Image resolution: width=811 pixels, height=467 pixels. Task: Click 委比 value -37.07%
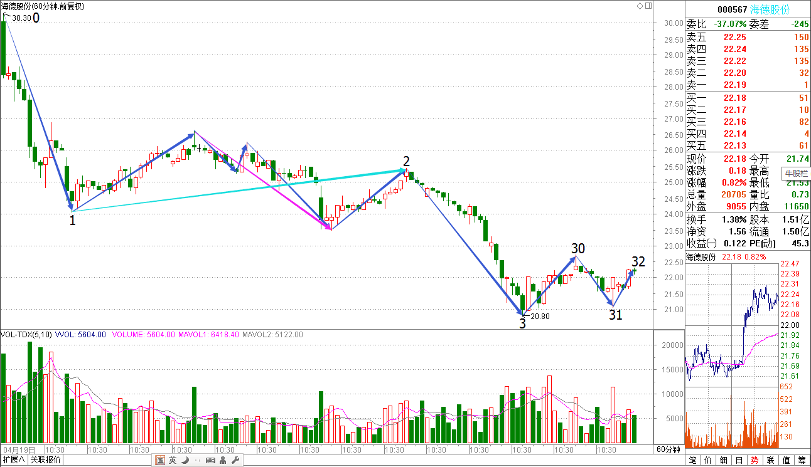pyautogui.click(x=730, y=24)
